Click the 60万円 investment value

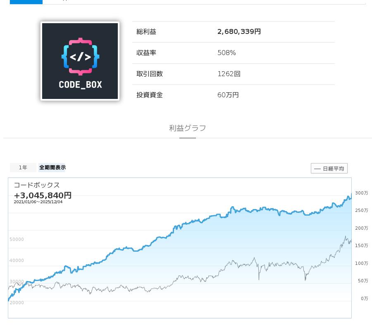pos(228,95)
